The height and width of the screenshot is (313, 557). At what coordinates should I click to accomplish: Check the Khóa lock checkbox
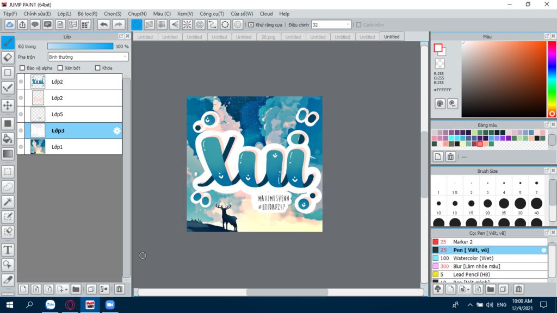click(x=98, y=68)
